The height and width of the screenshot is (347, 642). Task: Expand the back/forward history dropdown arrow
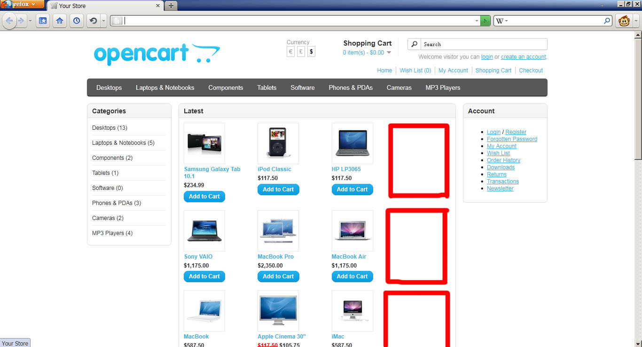(31, 21)
